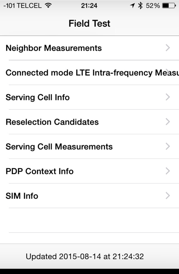This screenshot has height=274, width=179.
Task: Tap the chevron beside Serving Cell Info
Action: click(168, 97)
